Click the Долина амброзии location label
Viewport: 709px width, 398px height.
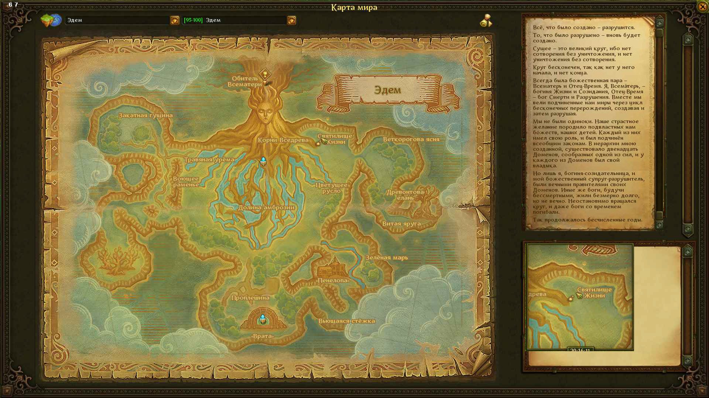[x=266, y=207]
